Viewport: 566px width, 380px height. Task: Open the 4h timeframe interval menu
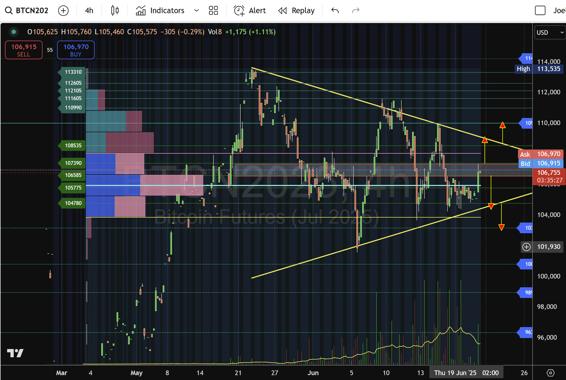tap(89, 10)
